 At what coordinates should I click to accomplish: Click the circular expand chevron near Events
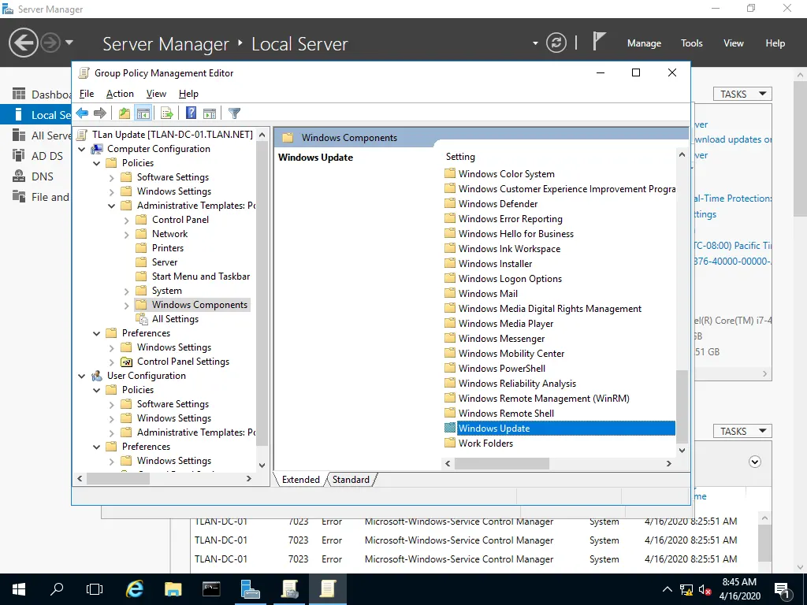[x=754, y=462]
